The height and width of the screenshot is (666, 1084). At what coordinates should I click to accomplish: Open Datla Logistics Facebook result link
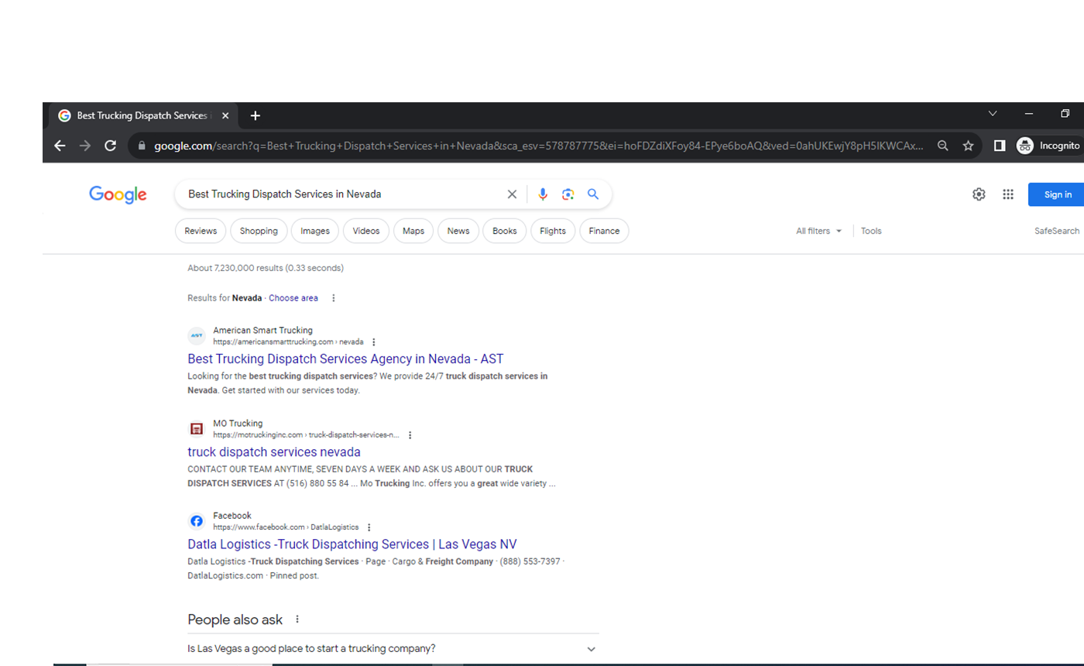pos(352,544)
